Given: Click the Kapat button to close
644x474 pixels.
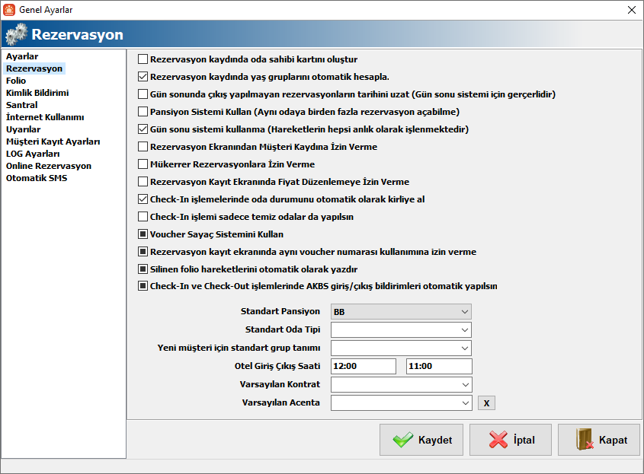Looking at the screenshot, I should point(599,440).
